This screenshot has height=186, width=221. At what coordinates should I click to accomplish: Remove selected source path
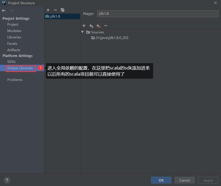click(106, 26)
